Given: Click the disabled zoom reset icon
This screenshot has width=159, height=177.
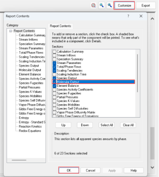Looking at the screenshot, I should [94, 5].
